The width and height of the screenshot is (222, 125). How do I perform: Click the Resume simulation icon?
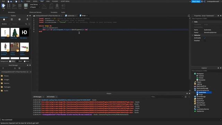14,6
